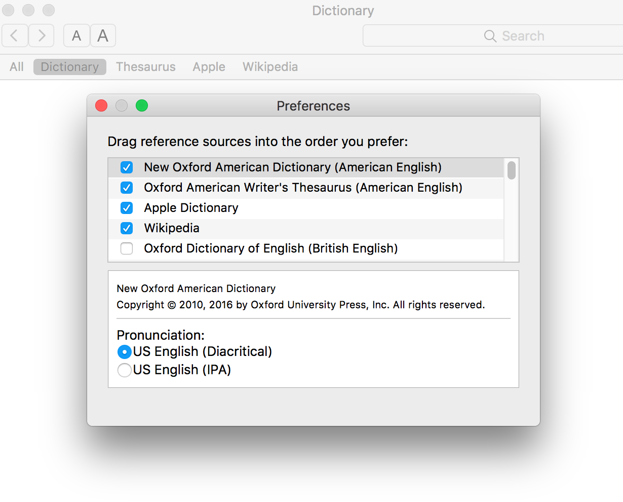Decrease text size with small A button
Viewport: 623px width, 502px height.
click(x=76, y=35)
